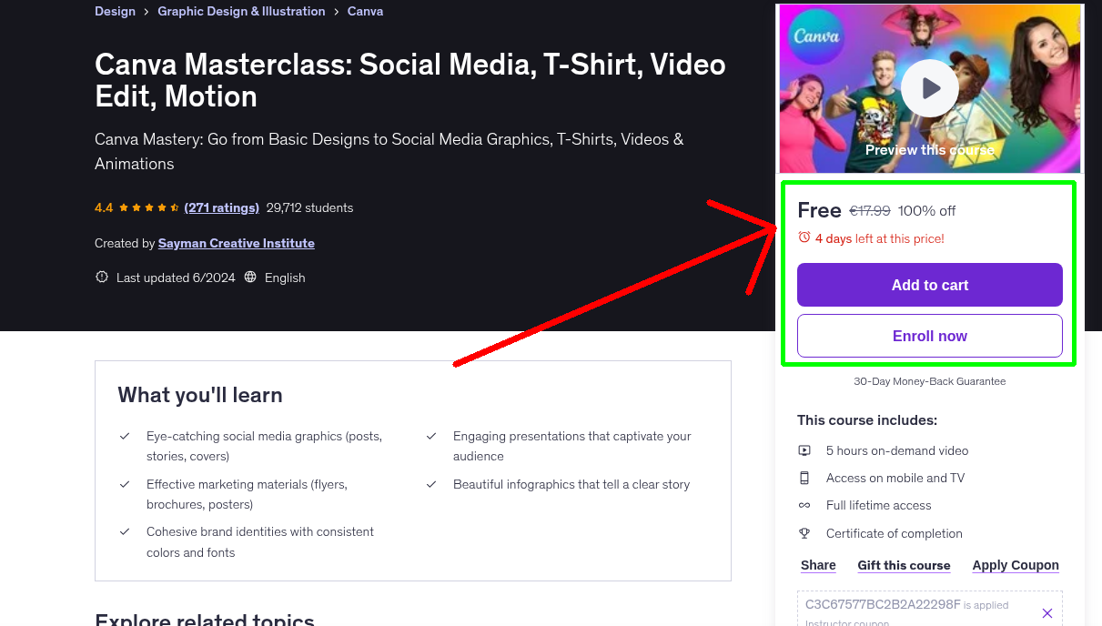
Task: Play the course preview video
Action: click(x=929, y=87)
